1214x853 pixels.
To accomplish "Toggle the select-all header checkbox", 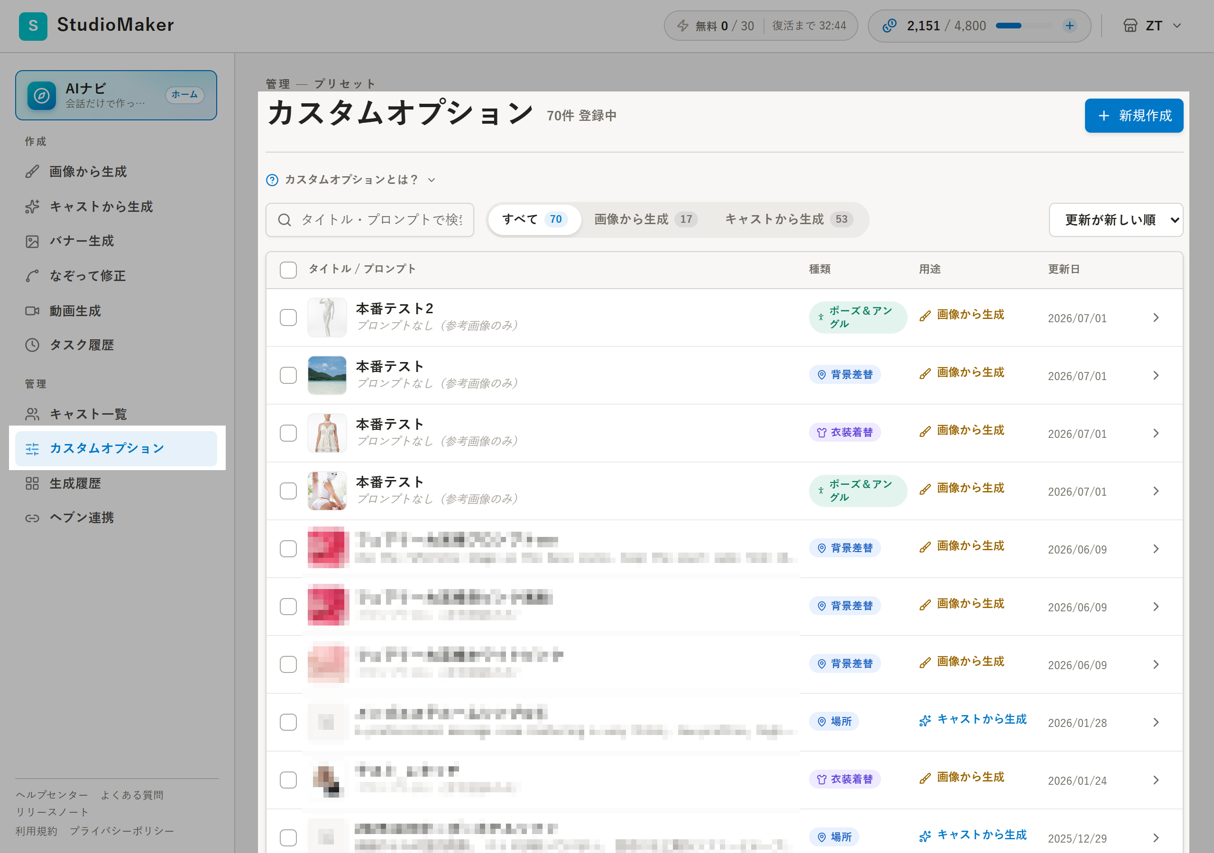I will click(288, 270).
